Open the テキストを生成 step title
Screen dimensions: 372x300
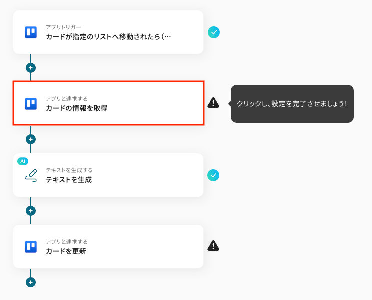tap(69, 180)
